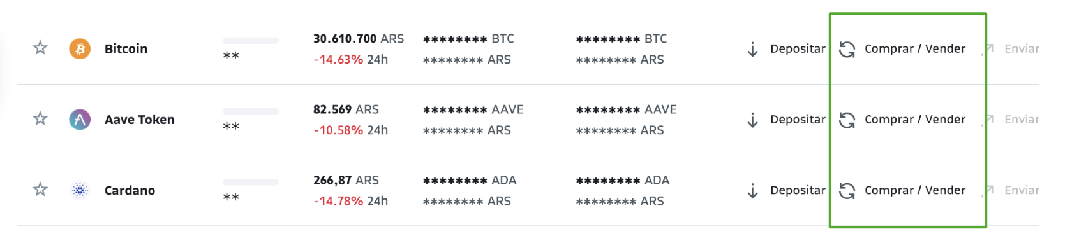Toggle the Aave Token favorite star

pyautogui.click(x=40, y=119)
